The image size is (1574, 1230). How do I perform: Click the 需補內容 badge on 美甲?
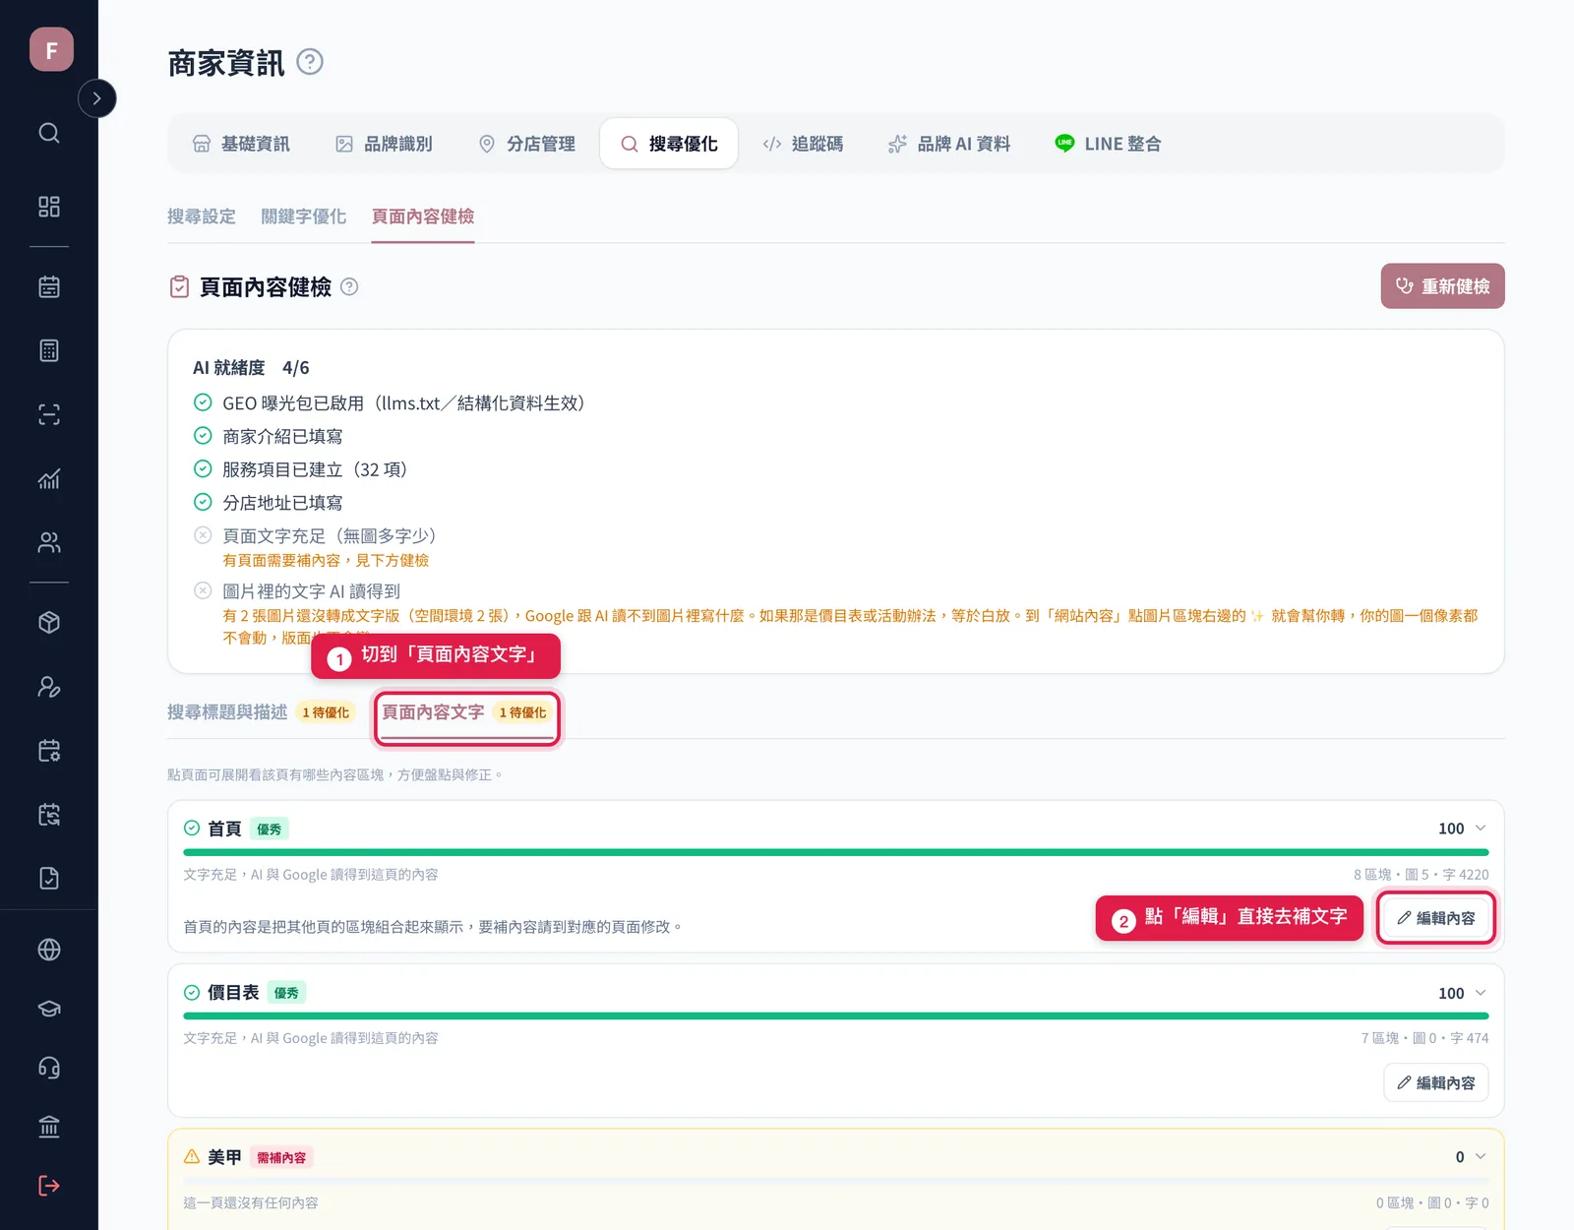281,1158
